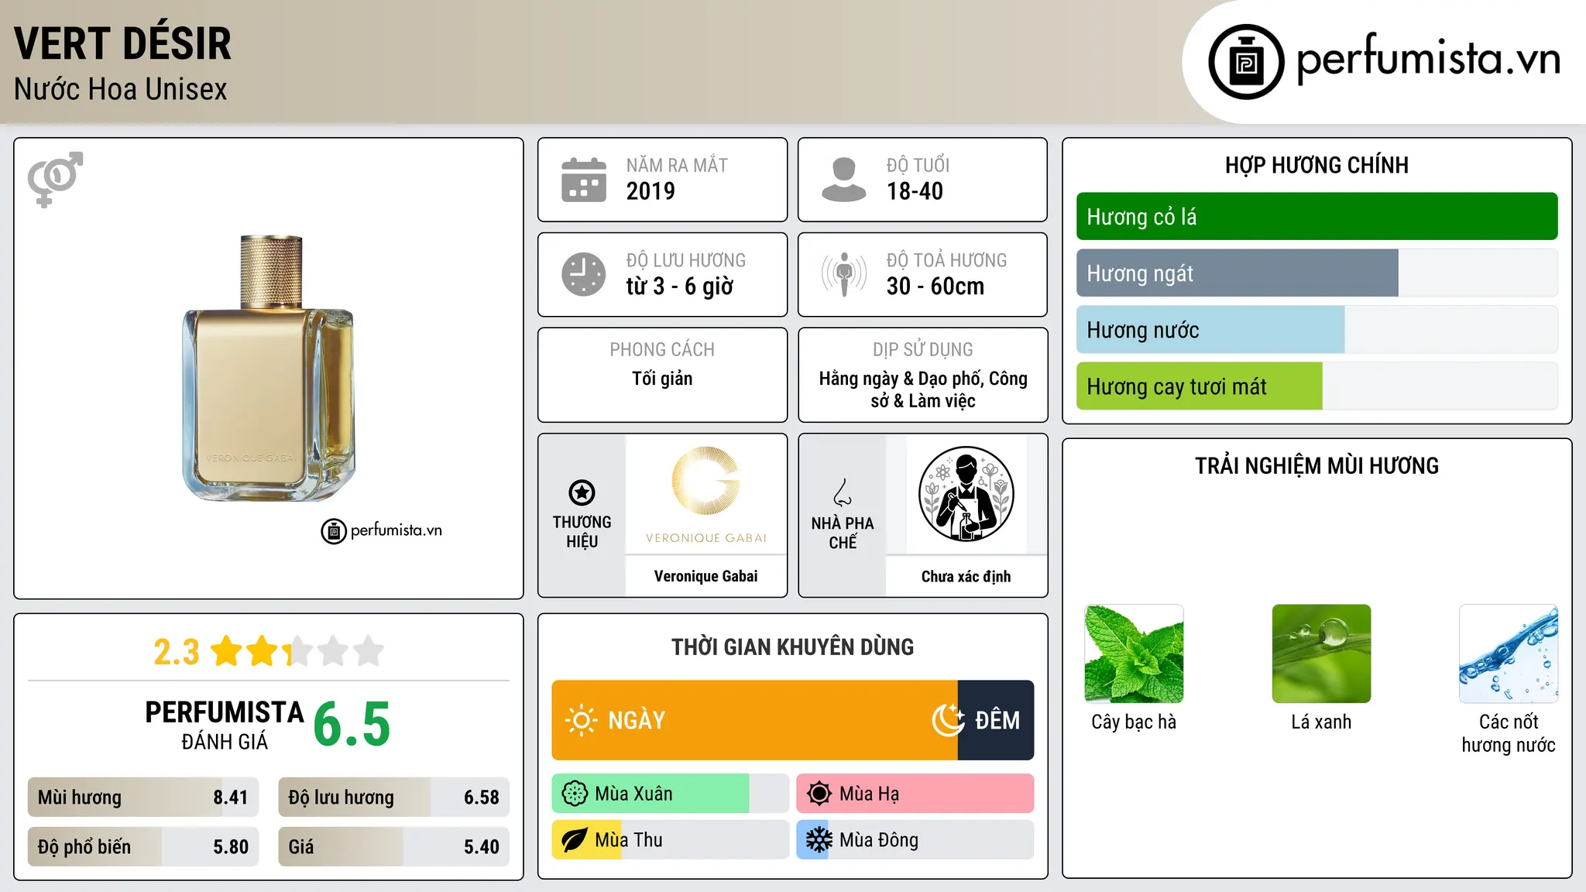
Task: Click the Dịp sử dụng label
Action: (923, 350)
